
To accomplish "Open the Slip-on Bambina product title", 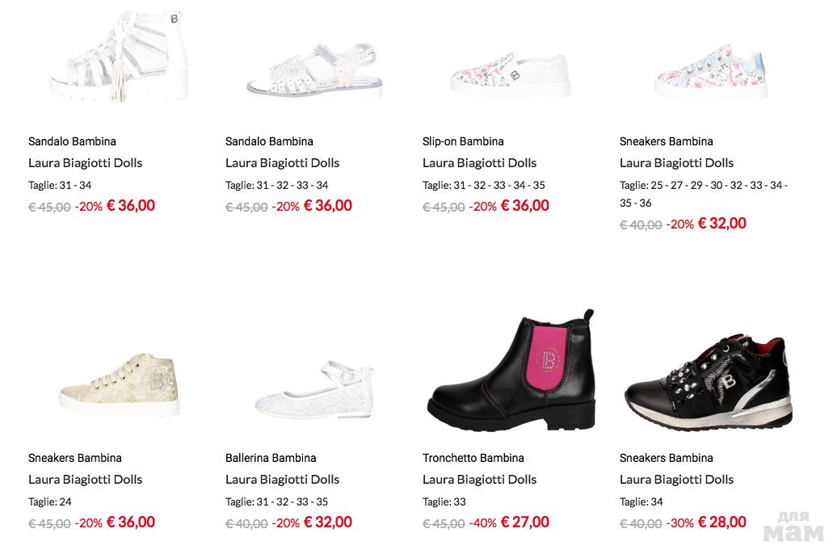I will coord(463,141).
